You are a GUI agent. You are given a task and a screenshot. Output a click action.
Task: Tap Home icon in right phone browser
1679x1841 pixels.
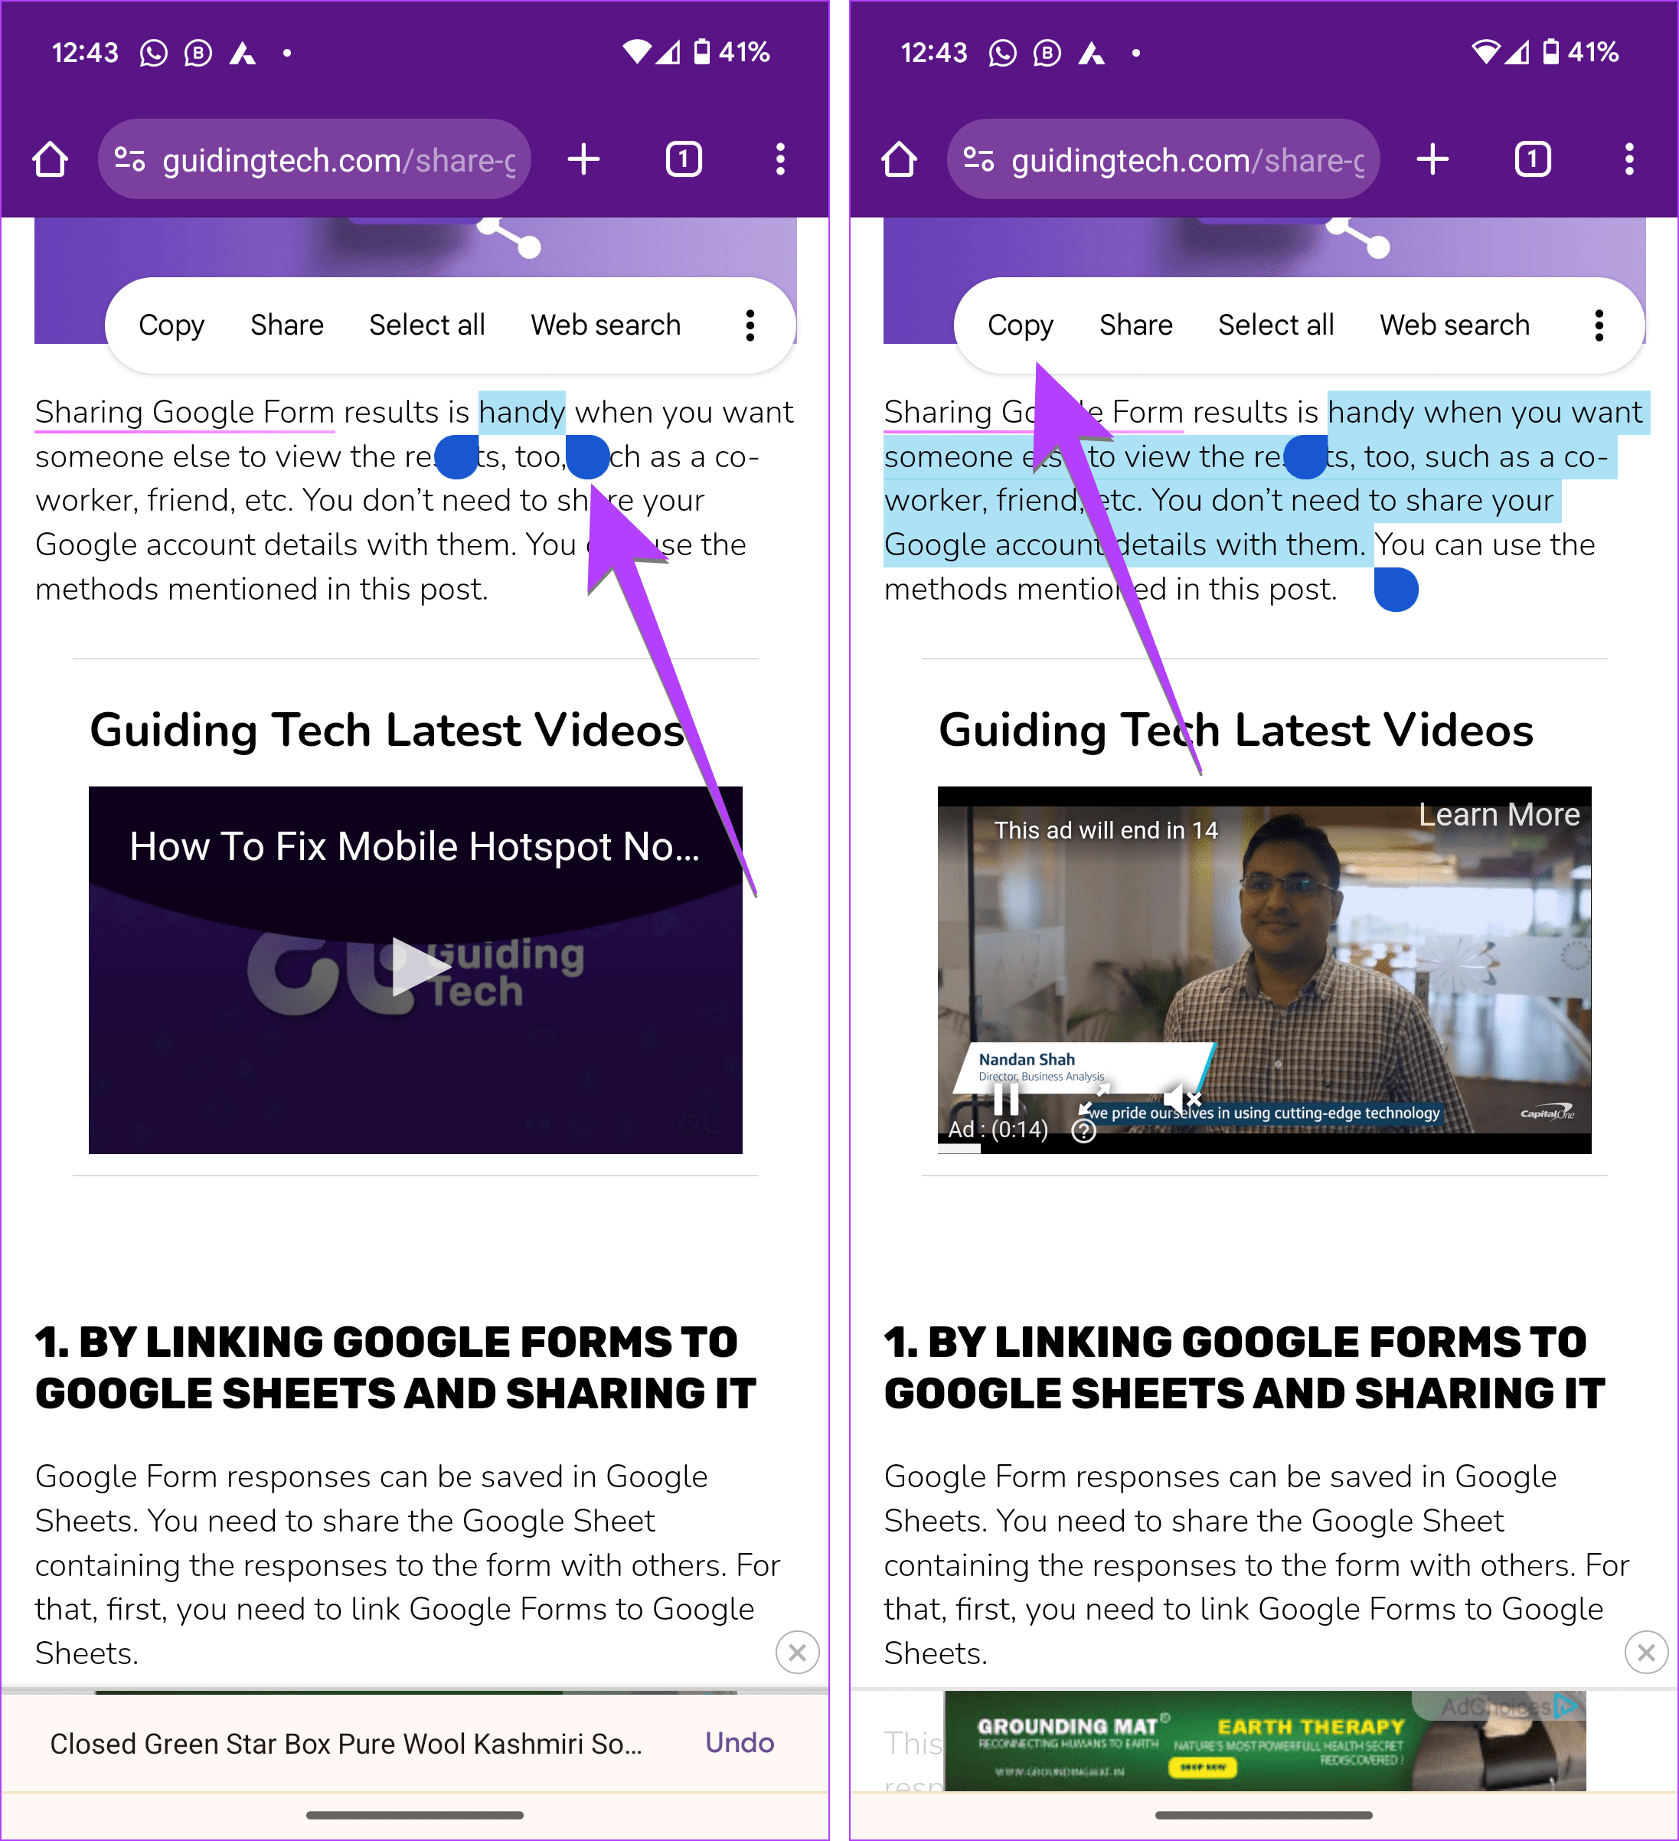coord(900,160)
